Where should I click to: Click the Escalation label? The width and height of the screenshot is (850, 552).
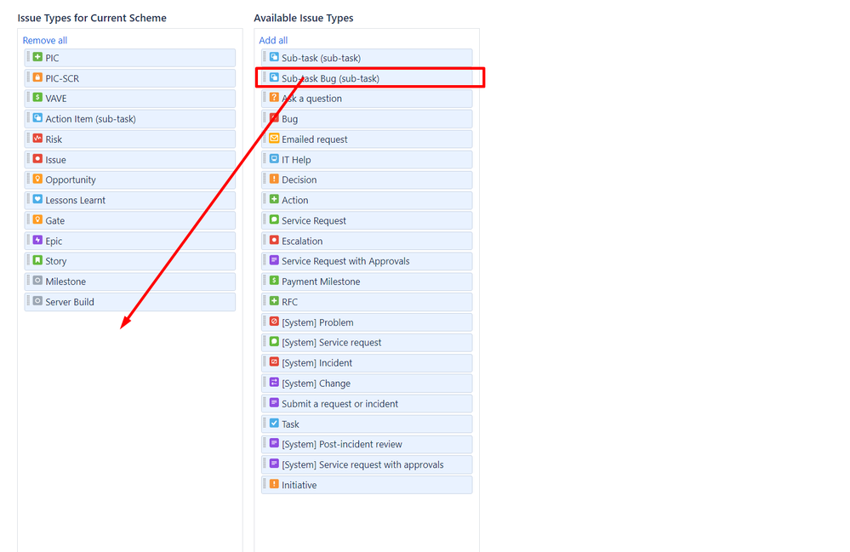point(302,241)
